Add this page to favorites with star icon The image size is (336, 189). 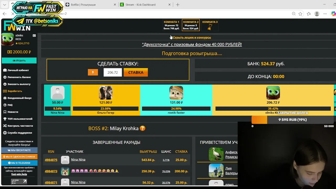pos(300,14)
